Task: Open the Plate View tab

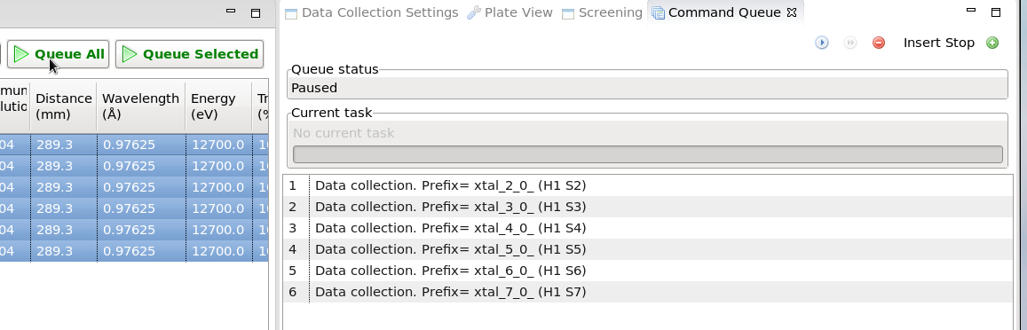Action: pyautogui.click(x=510, y=13)
